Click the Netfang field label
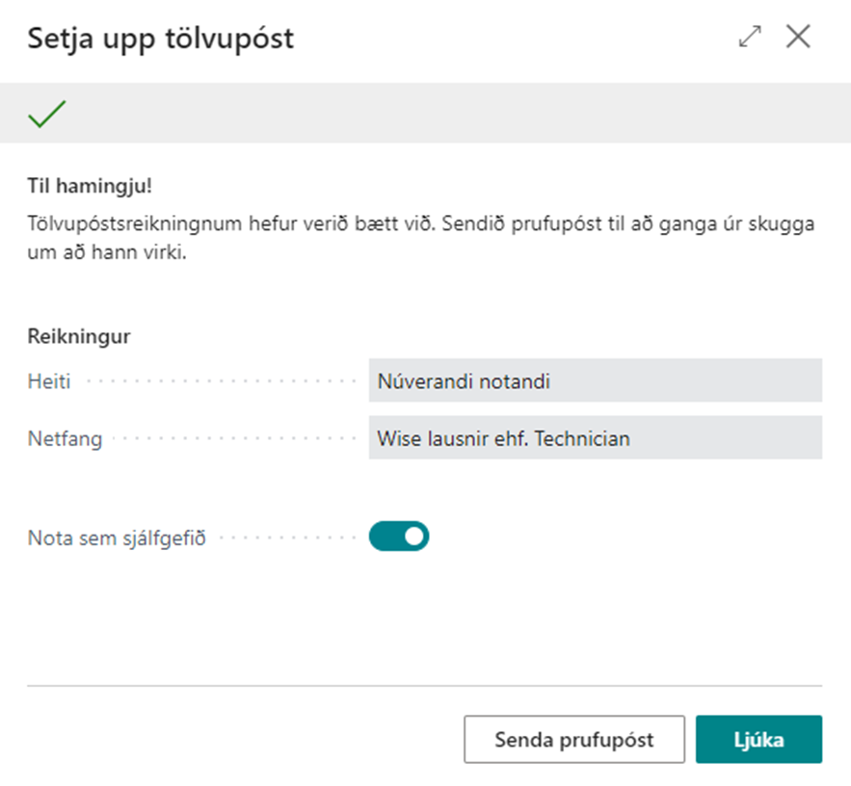 tap(65, 439)
